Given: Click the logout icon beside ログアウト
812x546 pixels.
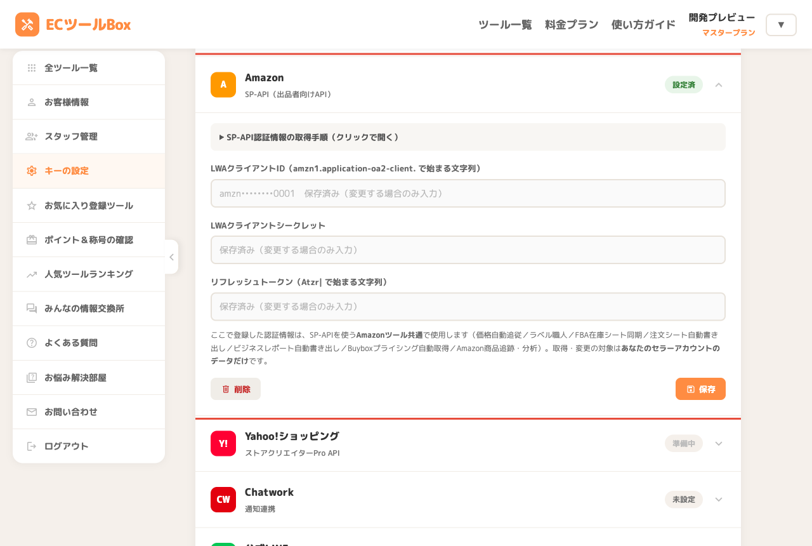Looking at the screenshot, I should coord(32,446).
